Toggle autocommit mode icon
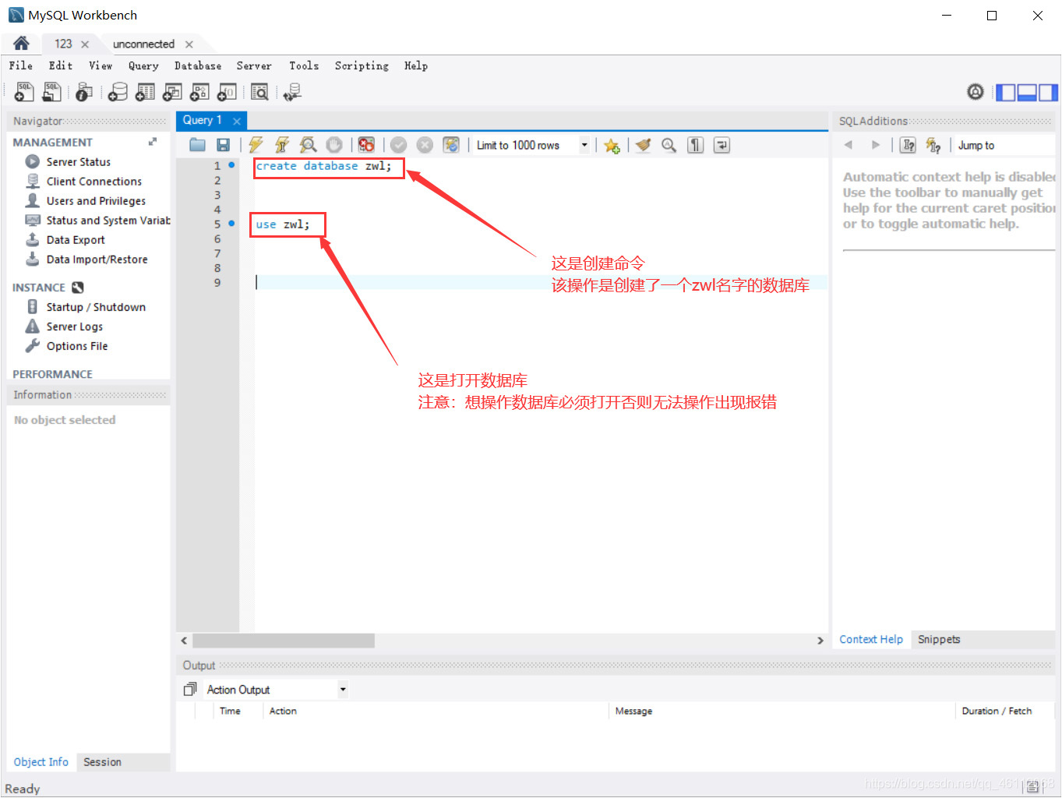Viewport: 1062px width, 798px height. tap(451, 145)
